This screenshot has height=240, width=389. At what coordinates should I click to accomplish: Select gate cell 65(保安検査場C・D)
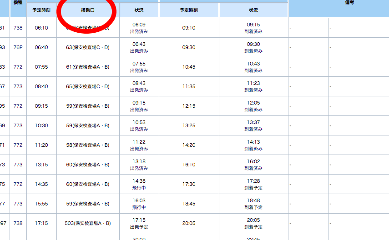88,86
